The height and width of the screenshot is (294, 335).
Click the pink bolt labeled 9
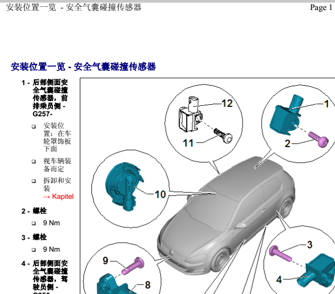(133, 266)
